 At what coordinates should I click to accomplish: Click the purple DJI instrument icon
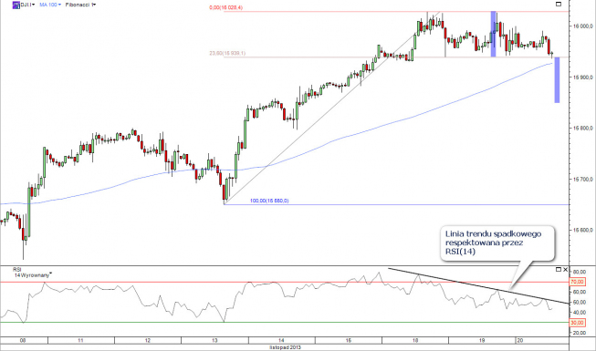tap(16, 5)
